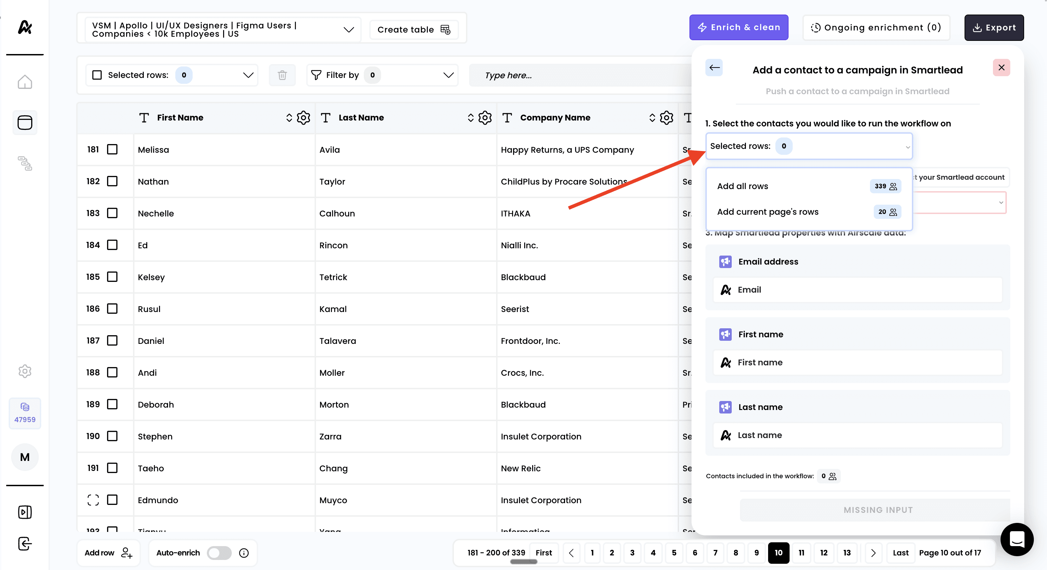
Task: Expand the table name dropdown
Action: pos(348,30)
